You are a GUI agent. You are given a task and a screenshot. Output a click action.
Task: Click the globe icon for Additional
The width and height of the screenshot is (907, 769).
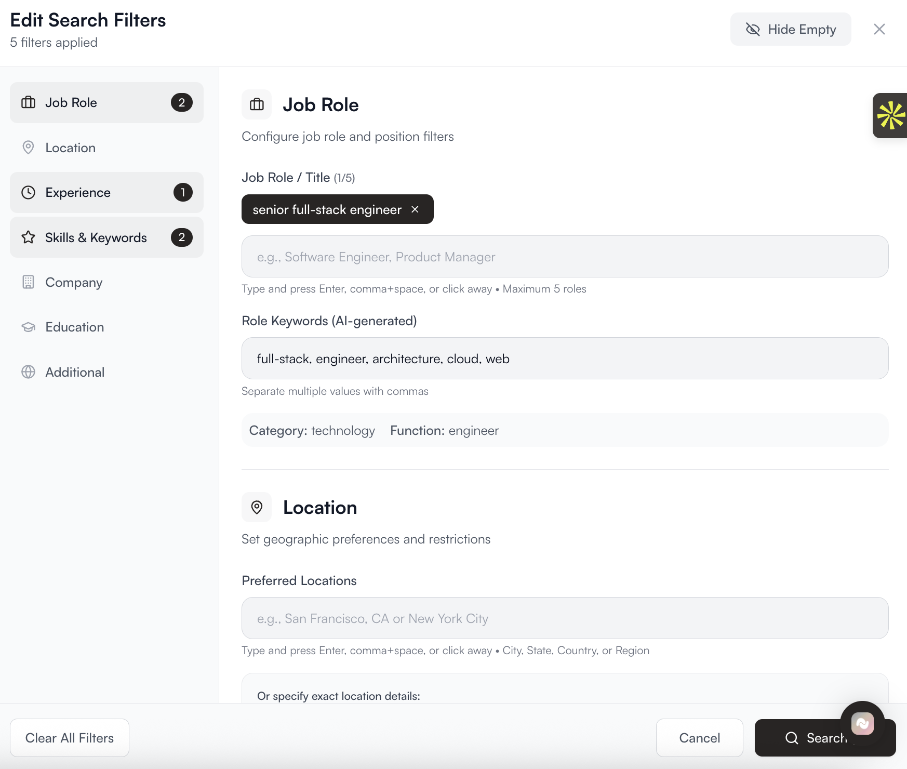pyautogui.click(x=28, y=372)
